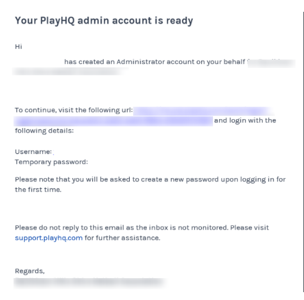Click the 'Temporary password:' label
The image size is (304, 300).
click(x=51, y=162)
